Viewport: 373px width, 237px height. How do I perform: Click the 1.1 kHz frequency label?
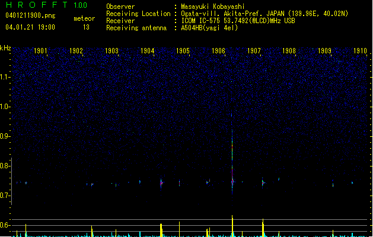tap(5, 77)
